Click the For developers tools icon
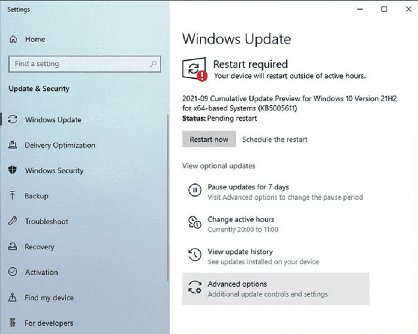 13,322
